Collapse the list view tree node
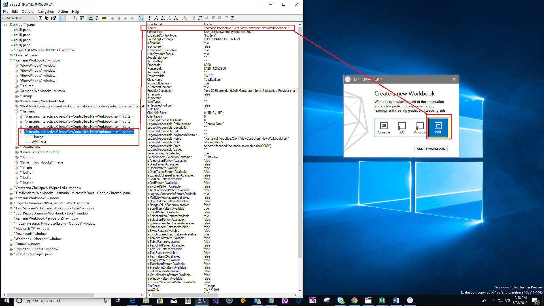The width and height of the screenshot is (544, 306). pyautogui.click(x=16, y=112)
